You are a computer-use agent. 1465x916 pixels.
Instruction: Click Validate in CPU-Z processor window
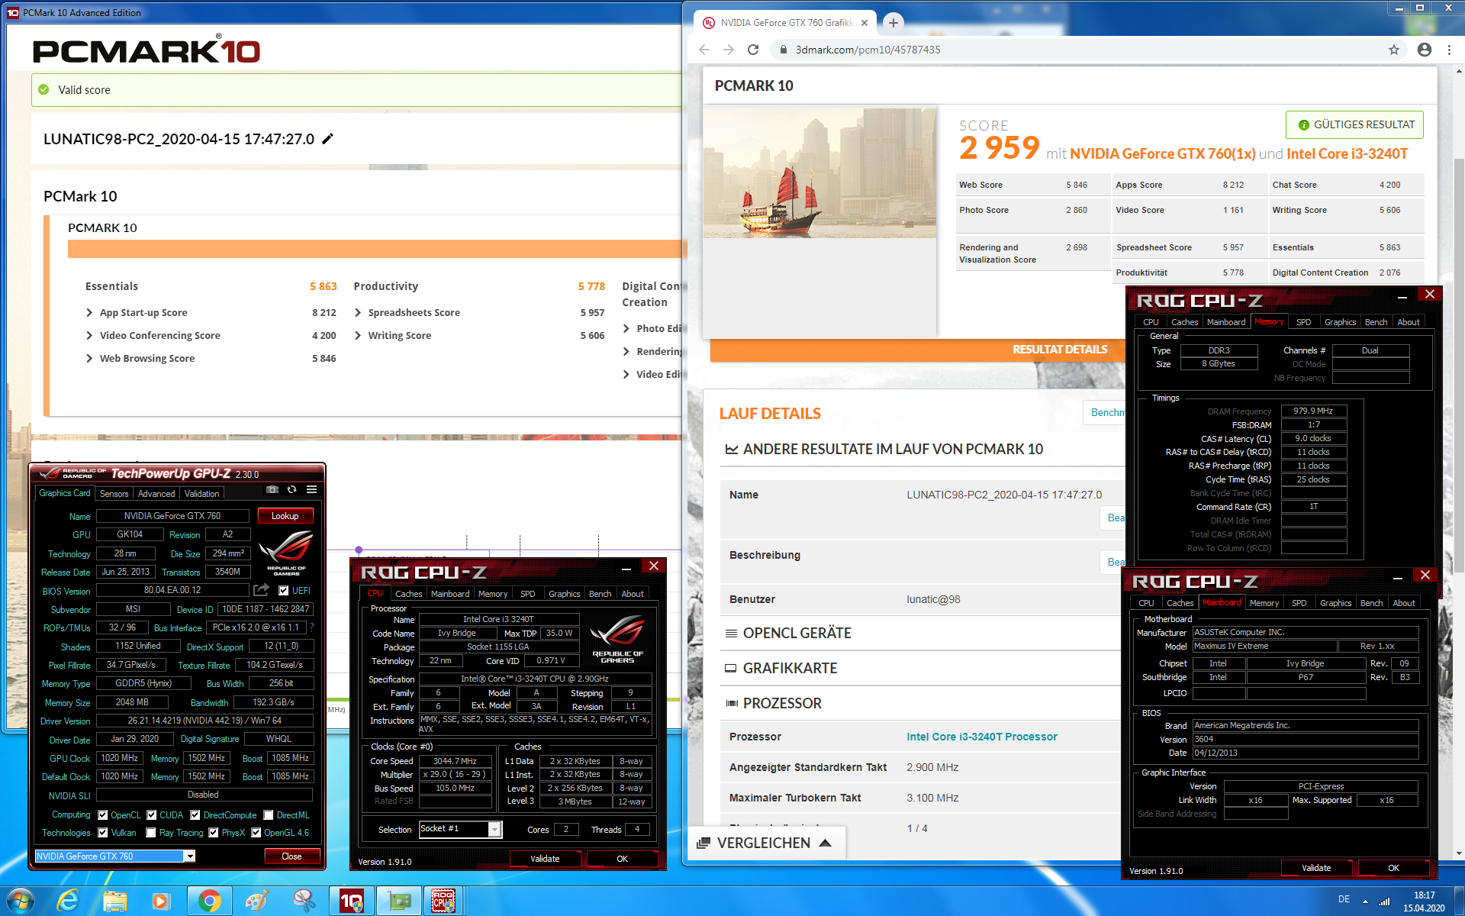tap(545, 859)
